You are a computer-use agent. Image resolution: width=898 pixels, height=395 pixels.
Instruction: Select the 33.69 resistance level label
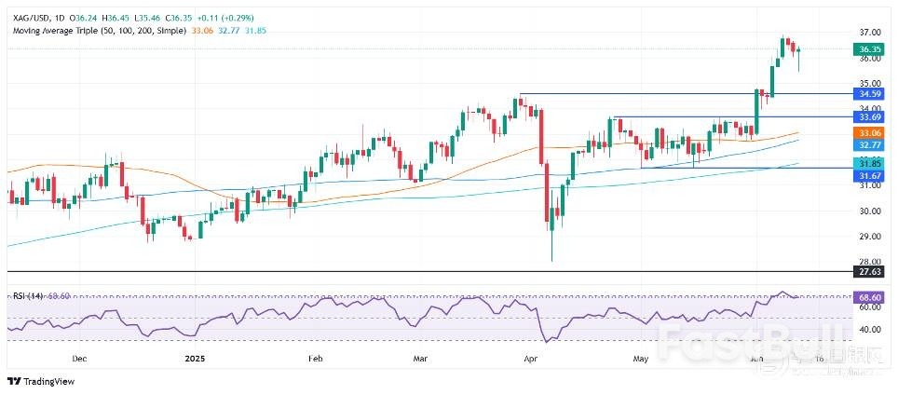(870, 117)
